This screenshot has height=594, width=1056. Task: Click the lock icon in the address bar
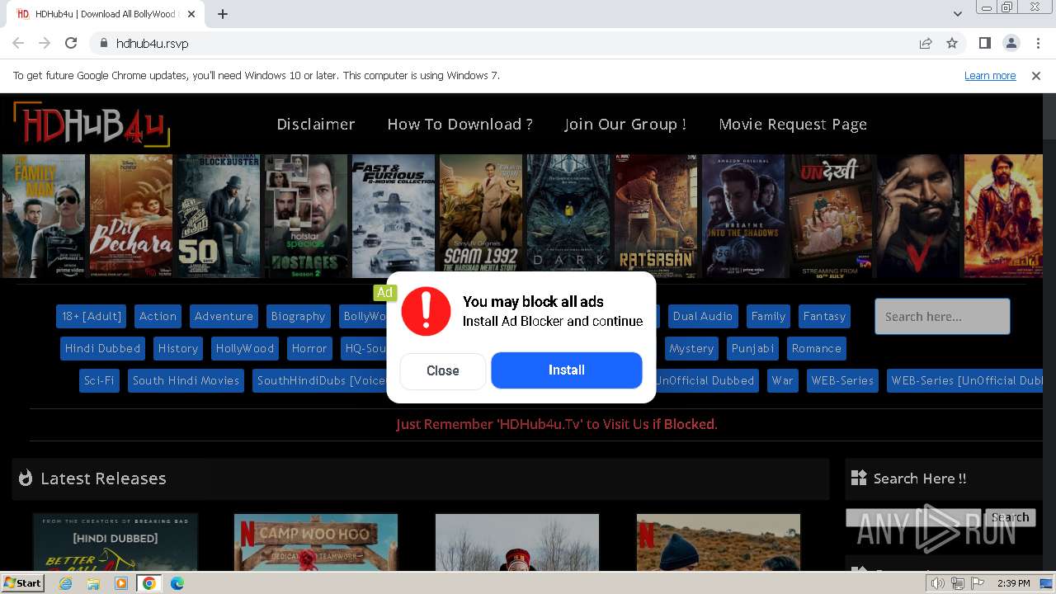click(x=104, y=43)
